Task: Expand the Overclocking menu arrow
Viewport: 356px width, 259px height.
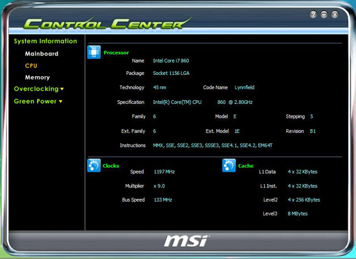Action: click(x=62, y=89)
